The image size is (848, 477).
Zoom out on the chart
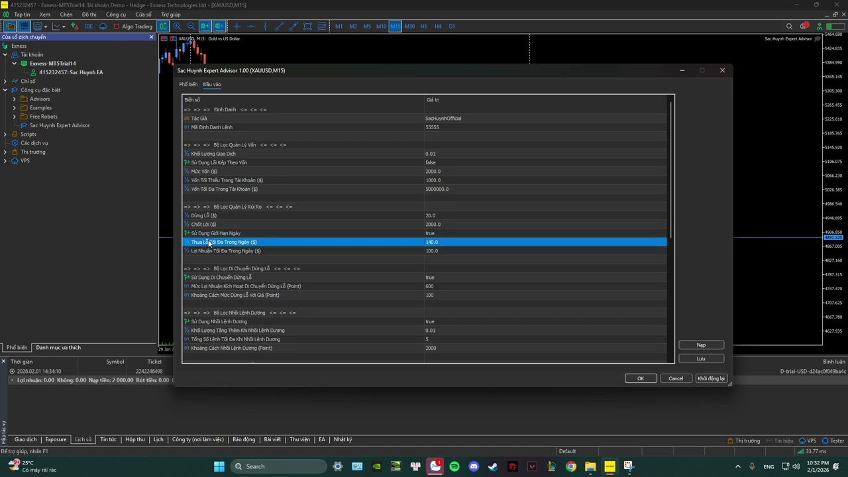(x=191, y=26)
